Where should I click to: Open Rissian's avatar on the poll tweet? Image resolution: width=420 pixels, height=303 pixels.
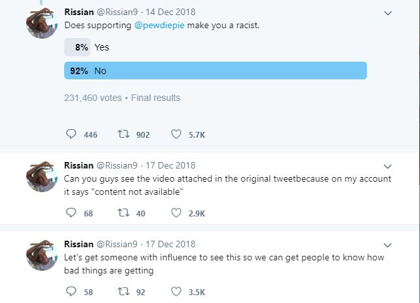(x=42, y=23)
